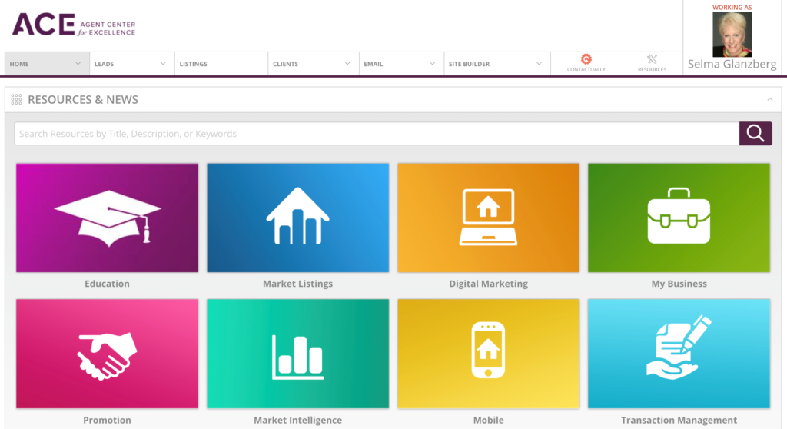The width and height of the screenshot is (787, 429).
Task: Click Selma Glanzberg's profile photo
Action: (732, 35)
